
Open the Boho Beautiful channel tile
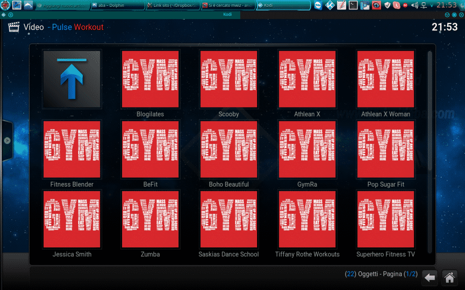tap(229, 149)
